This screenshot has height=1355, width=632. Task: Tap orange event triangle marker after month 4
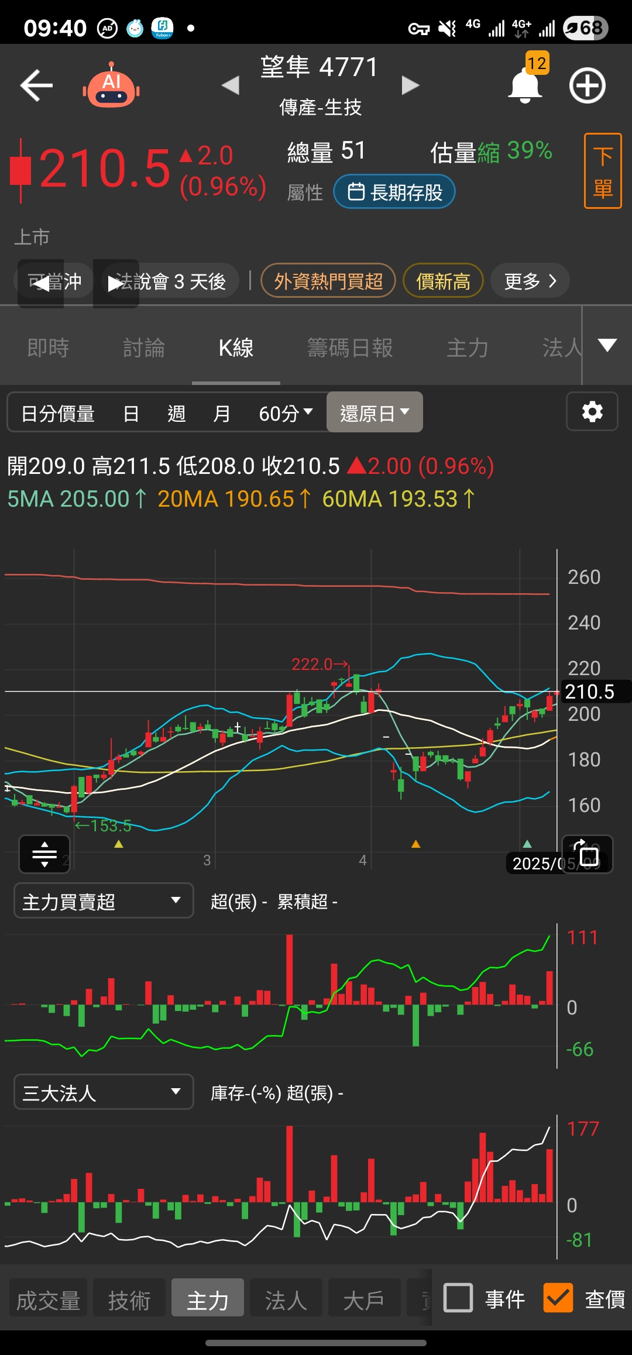tap(416, 844)
